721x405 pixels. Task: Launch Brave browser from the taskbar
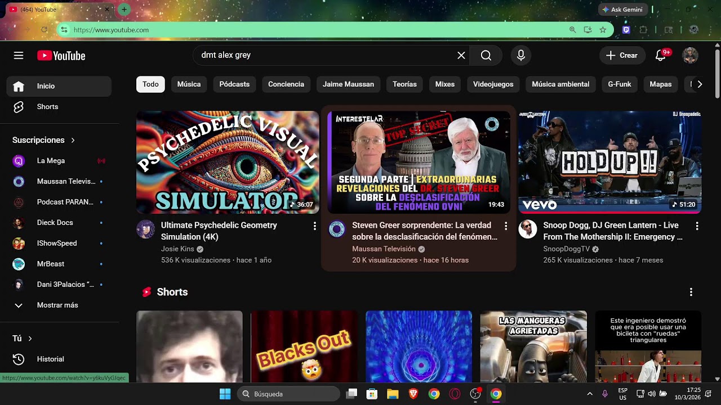[413, 394]
